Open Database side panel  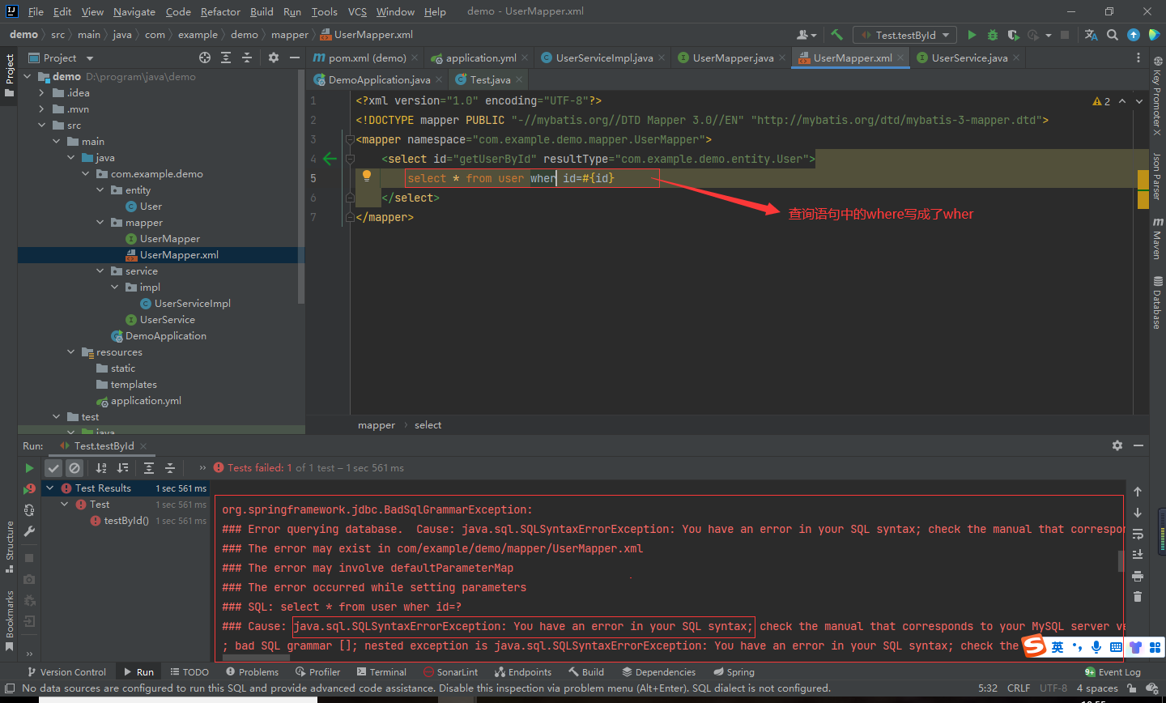1157,302
